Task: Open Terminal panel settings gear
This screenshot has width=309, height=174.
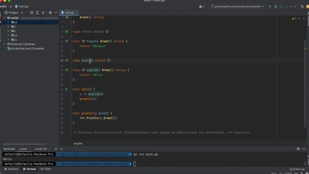Action: pos(298,149)
